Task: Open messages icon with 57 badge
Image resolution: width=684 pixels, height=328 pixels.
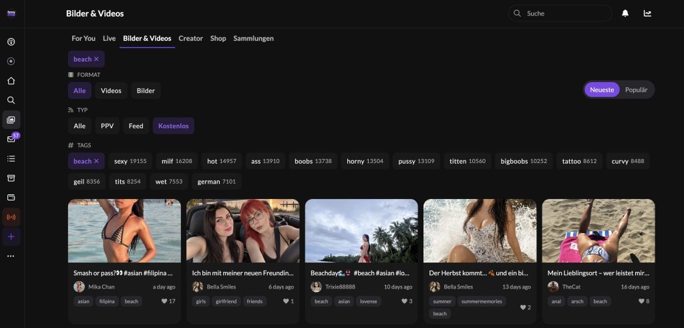Action: tap(11, 139)
